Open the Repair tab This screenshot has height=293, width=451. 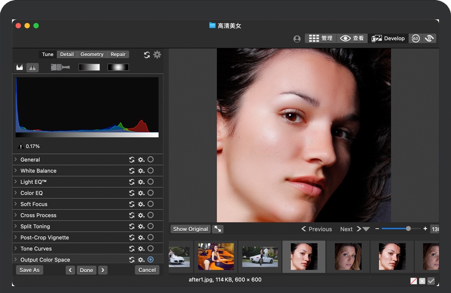[x=118, y=55]
